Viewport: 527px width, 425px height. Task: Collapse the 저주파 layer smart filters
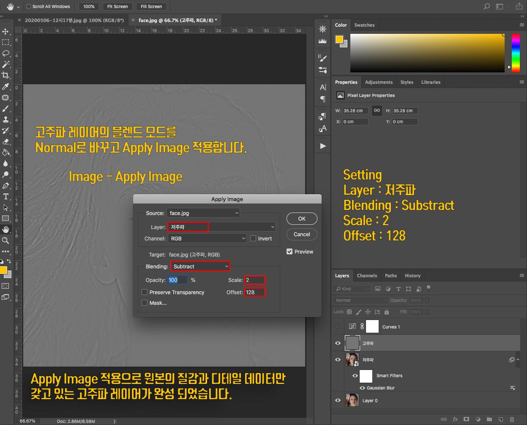click(518, 360)
